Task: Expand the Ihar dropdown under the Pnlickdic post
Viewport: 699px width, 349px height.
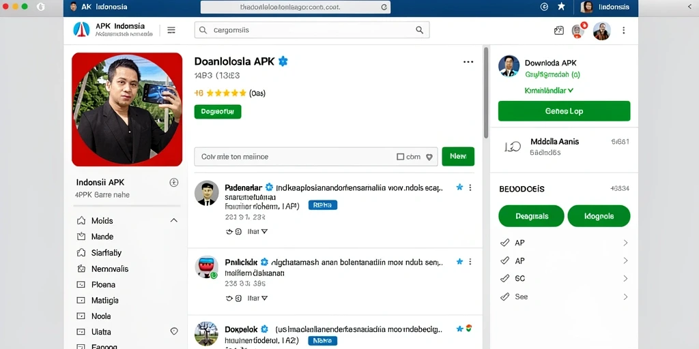Action: pos(257,299)
